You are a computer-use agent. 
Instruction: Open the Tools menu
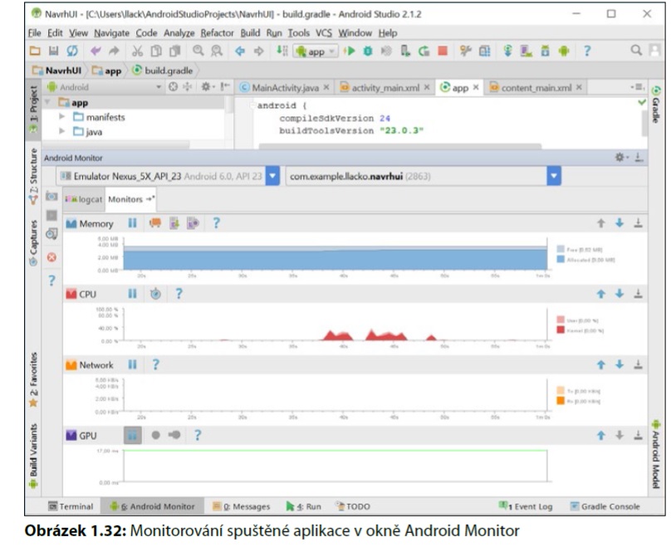pos(298,33)
